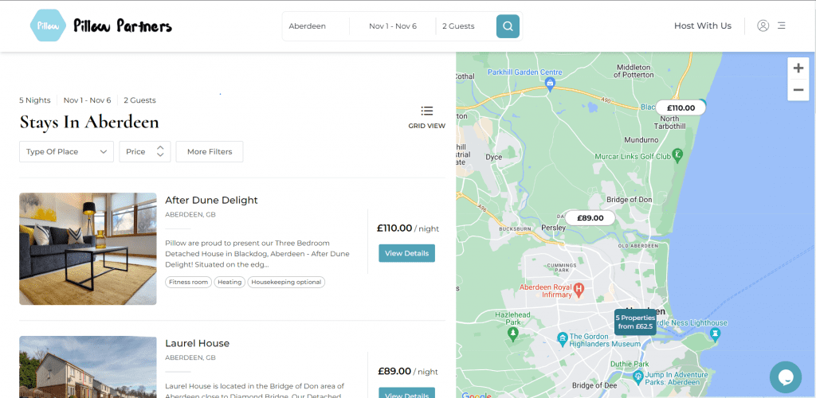Open After Dune Delight photo
816x398 pixels.
(x=88, y=249)
